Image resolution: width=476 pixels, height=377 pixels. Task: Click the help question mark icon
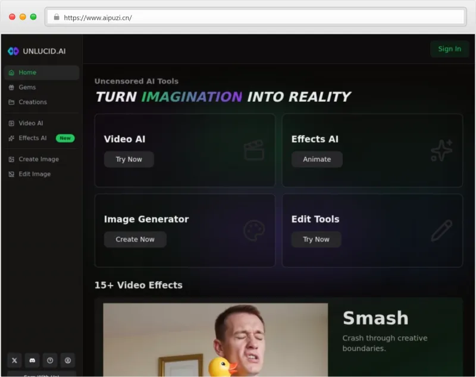click(50, 360)
